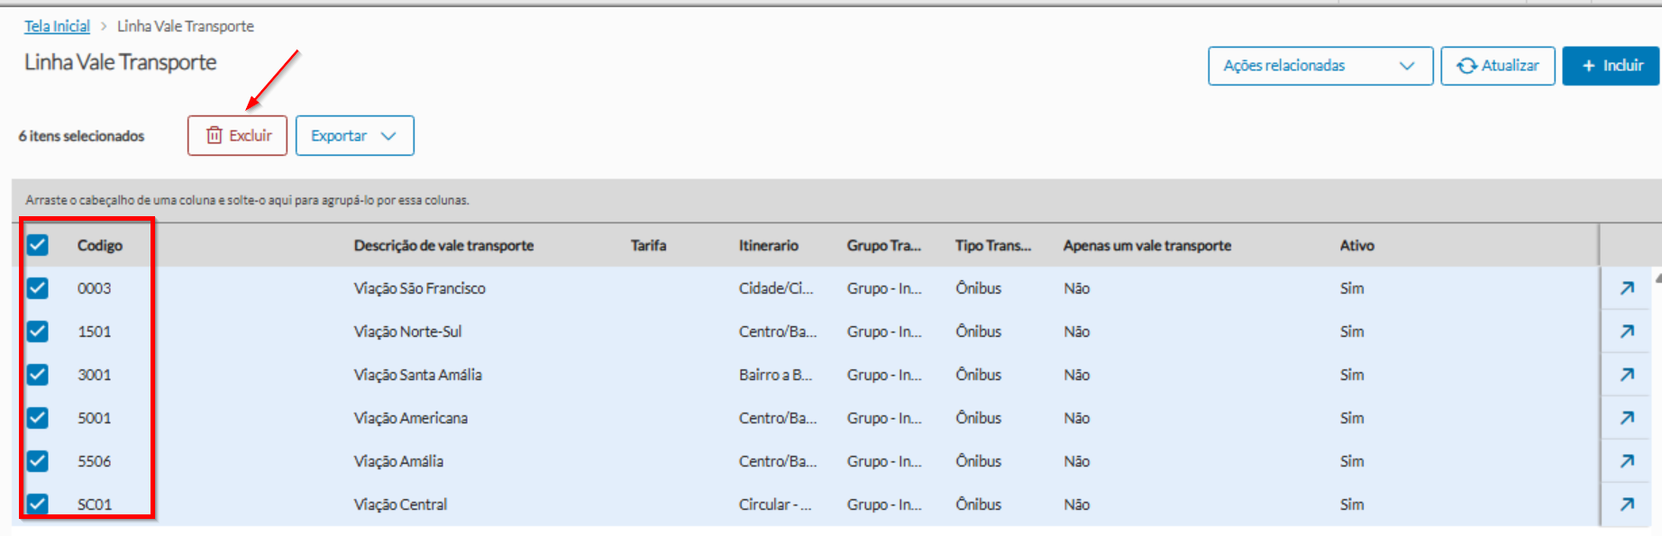
Task: Click the Incluir button
Action: (1611, 66)
